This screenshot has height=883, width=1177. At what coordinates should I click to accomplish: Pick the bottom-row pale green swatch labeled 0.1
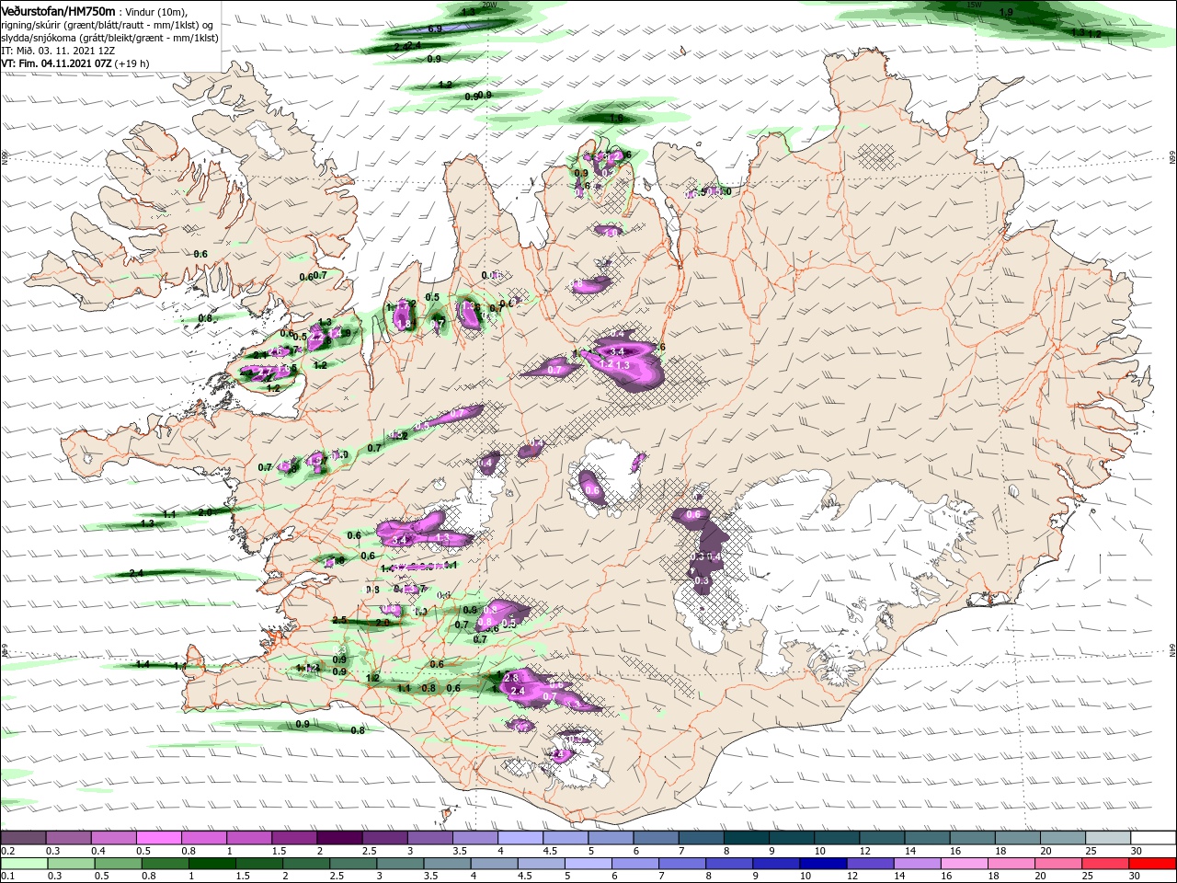pyautogui.click(x=26, y=864)
